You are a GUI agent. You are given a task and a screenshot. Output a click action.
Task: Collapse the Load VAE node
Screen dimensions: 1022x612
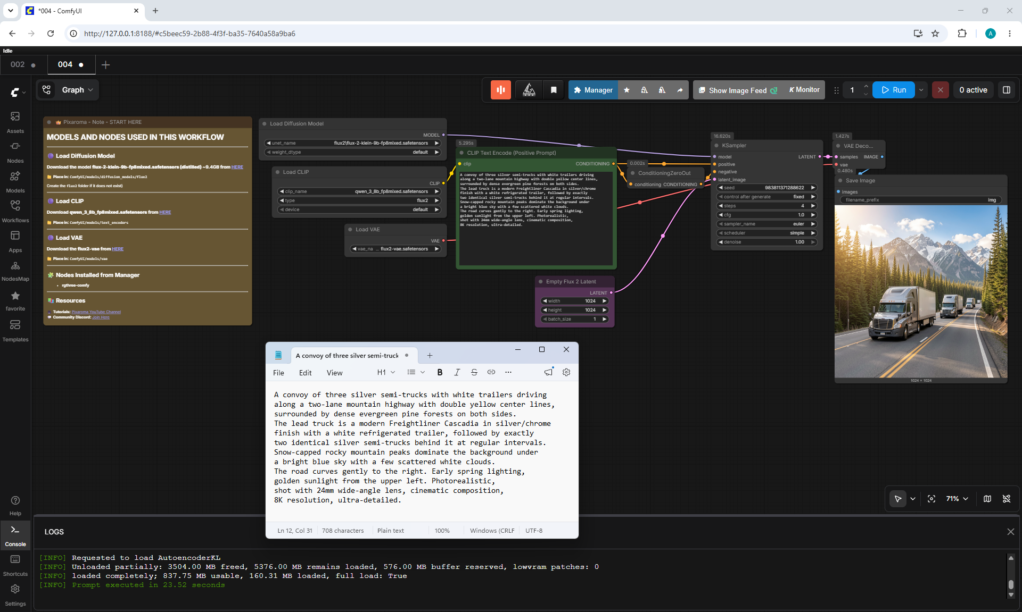[x=350, y=230]
